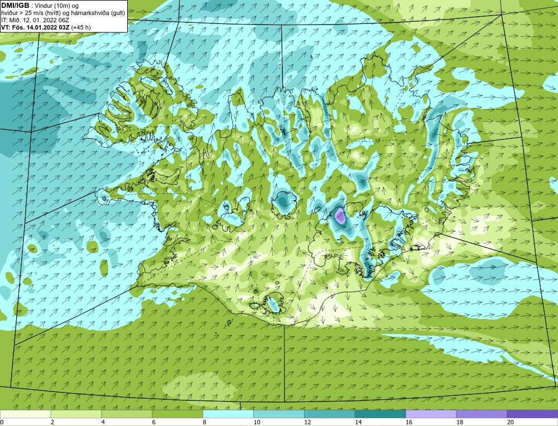Click the '8' scale label
Screen dimensions: 558x426
click(x=205, y=422)
